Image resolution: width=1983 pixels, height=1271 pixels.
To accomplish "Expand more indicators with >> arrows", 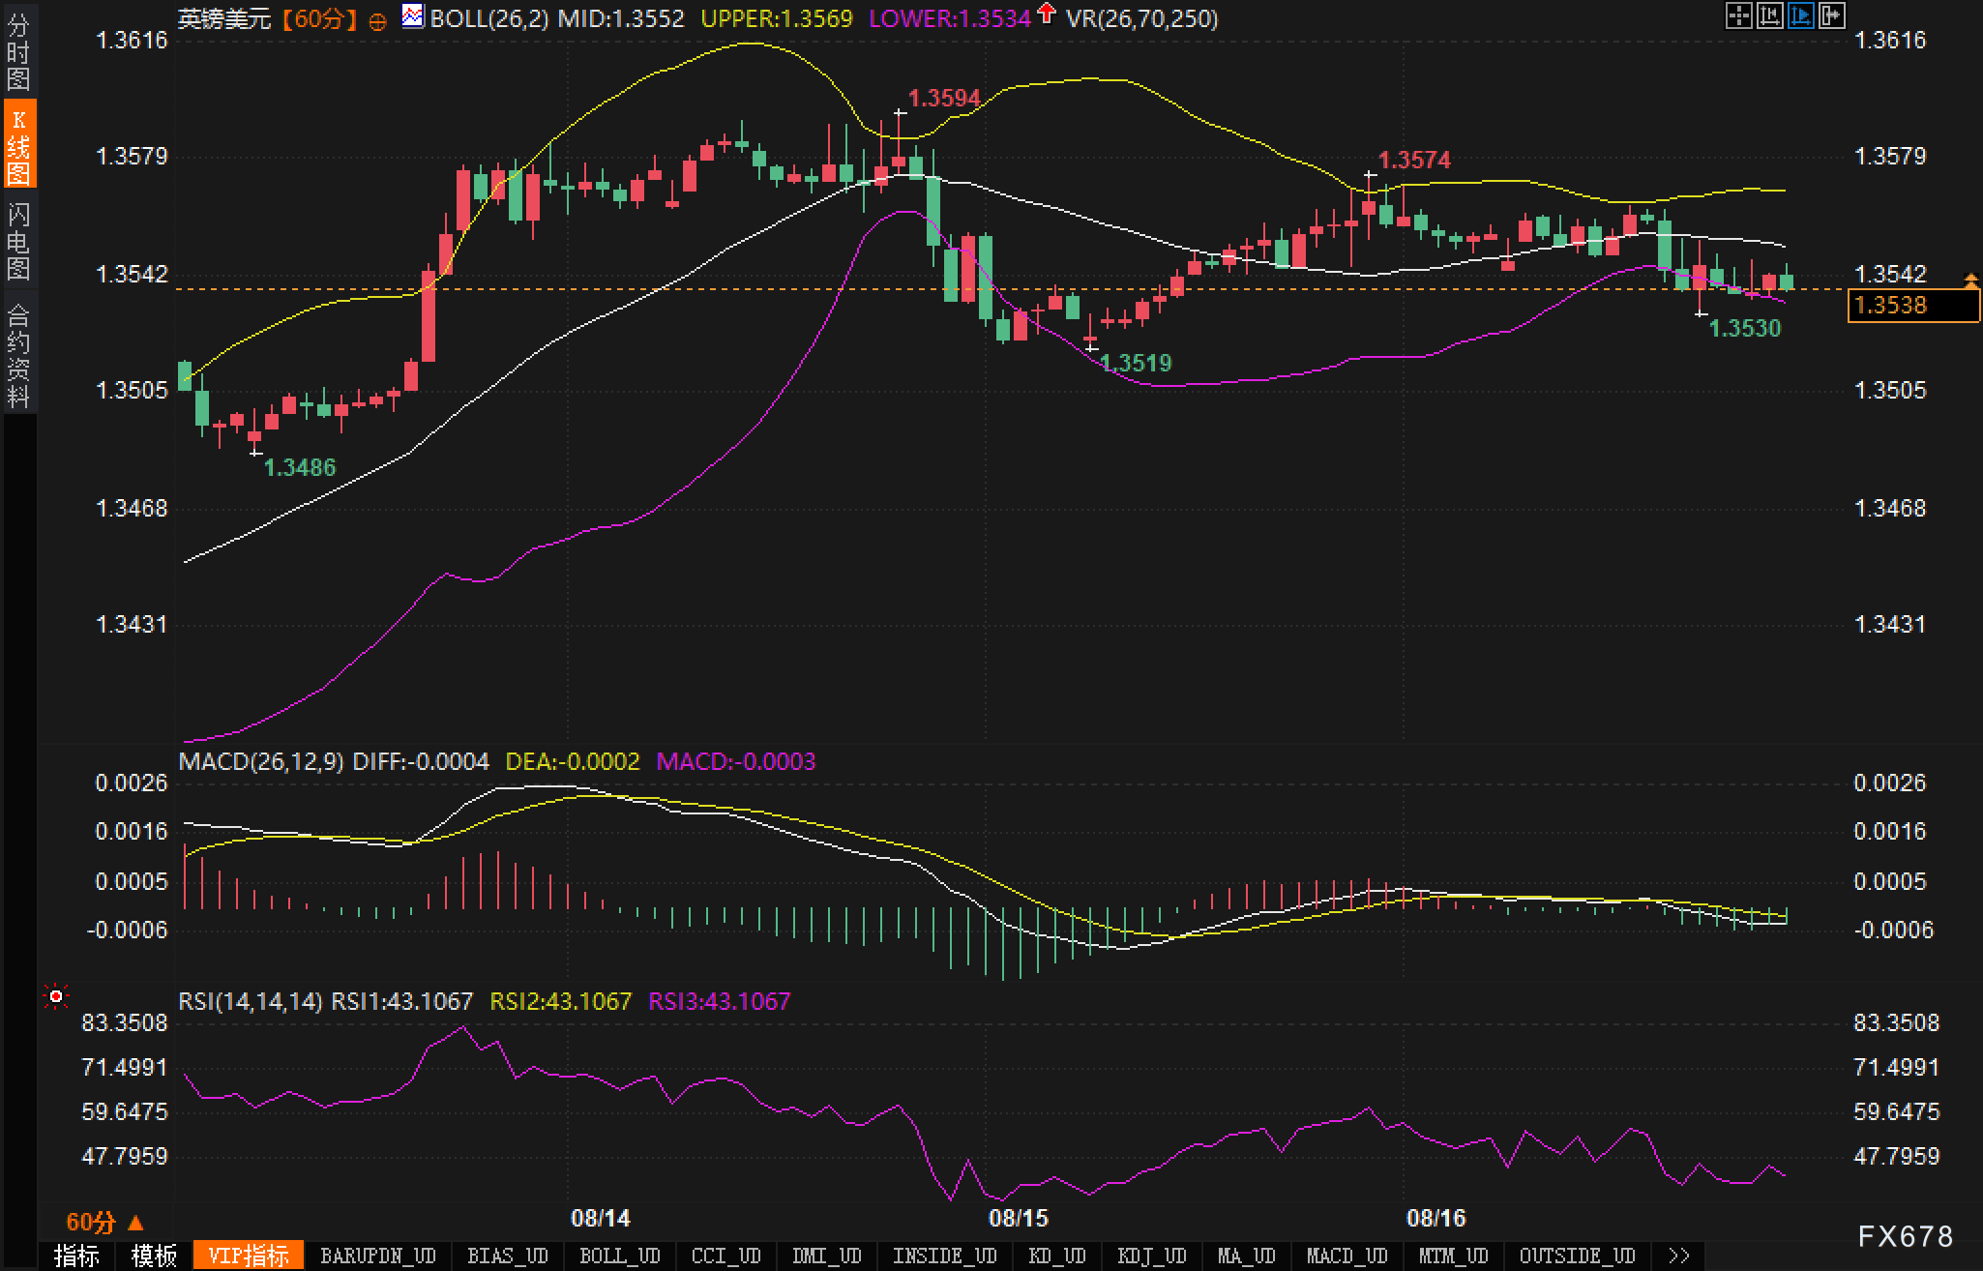I will click(x=1678, y=1256).
